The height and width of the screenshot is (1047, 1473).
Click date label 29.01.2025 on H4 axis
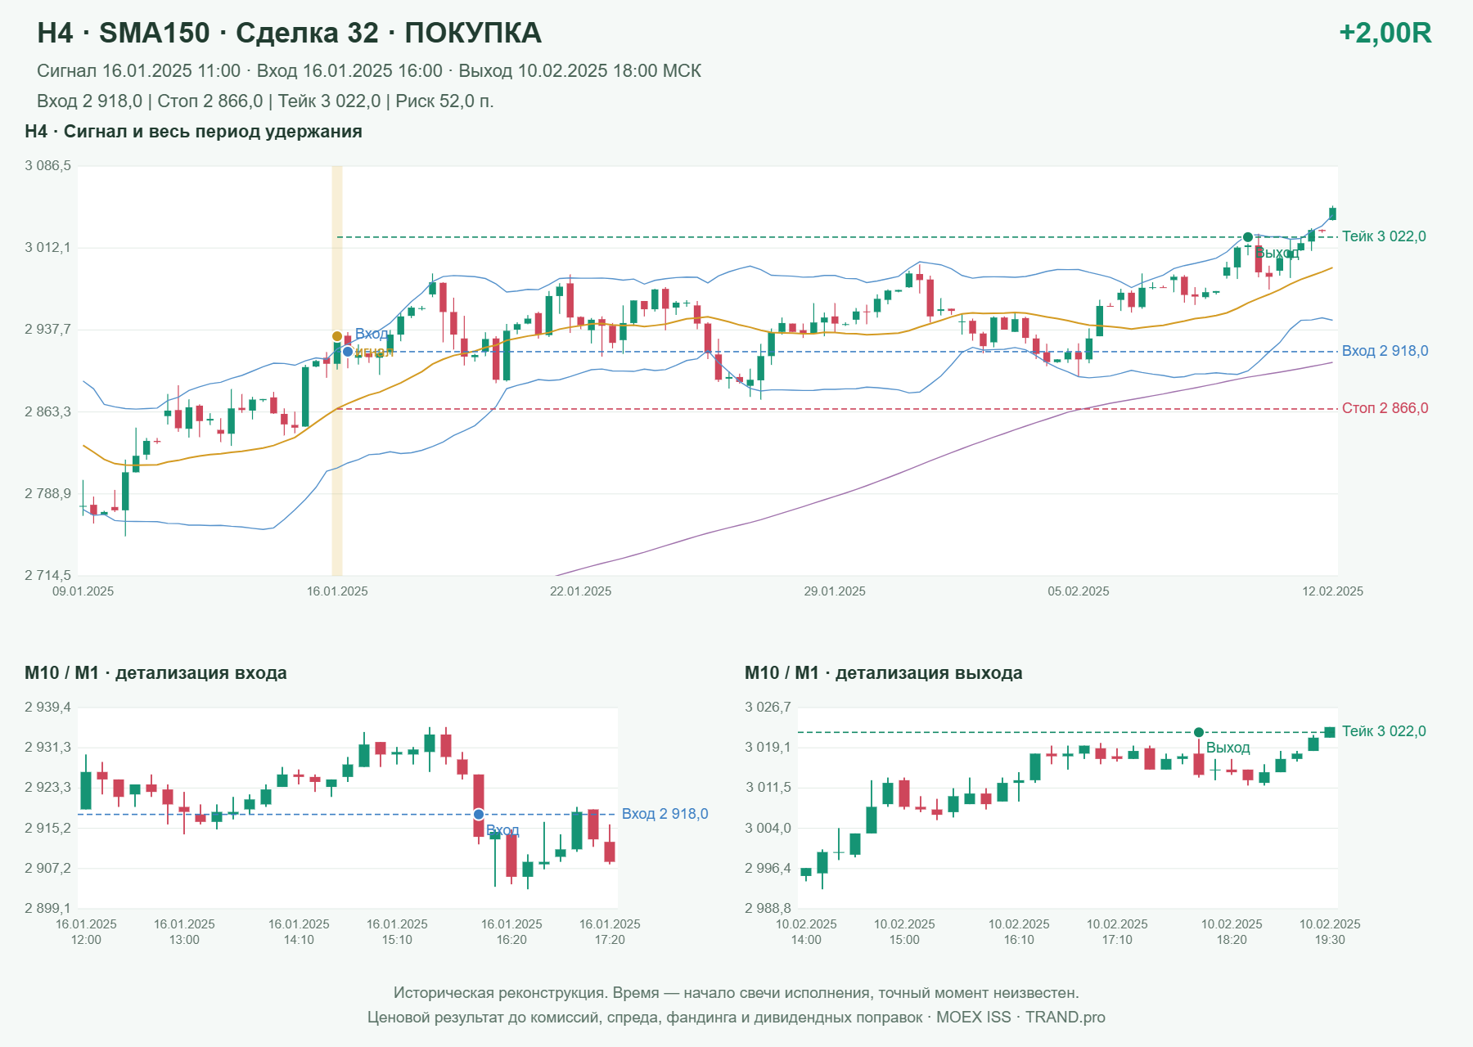(x=835, y=591)
